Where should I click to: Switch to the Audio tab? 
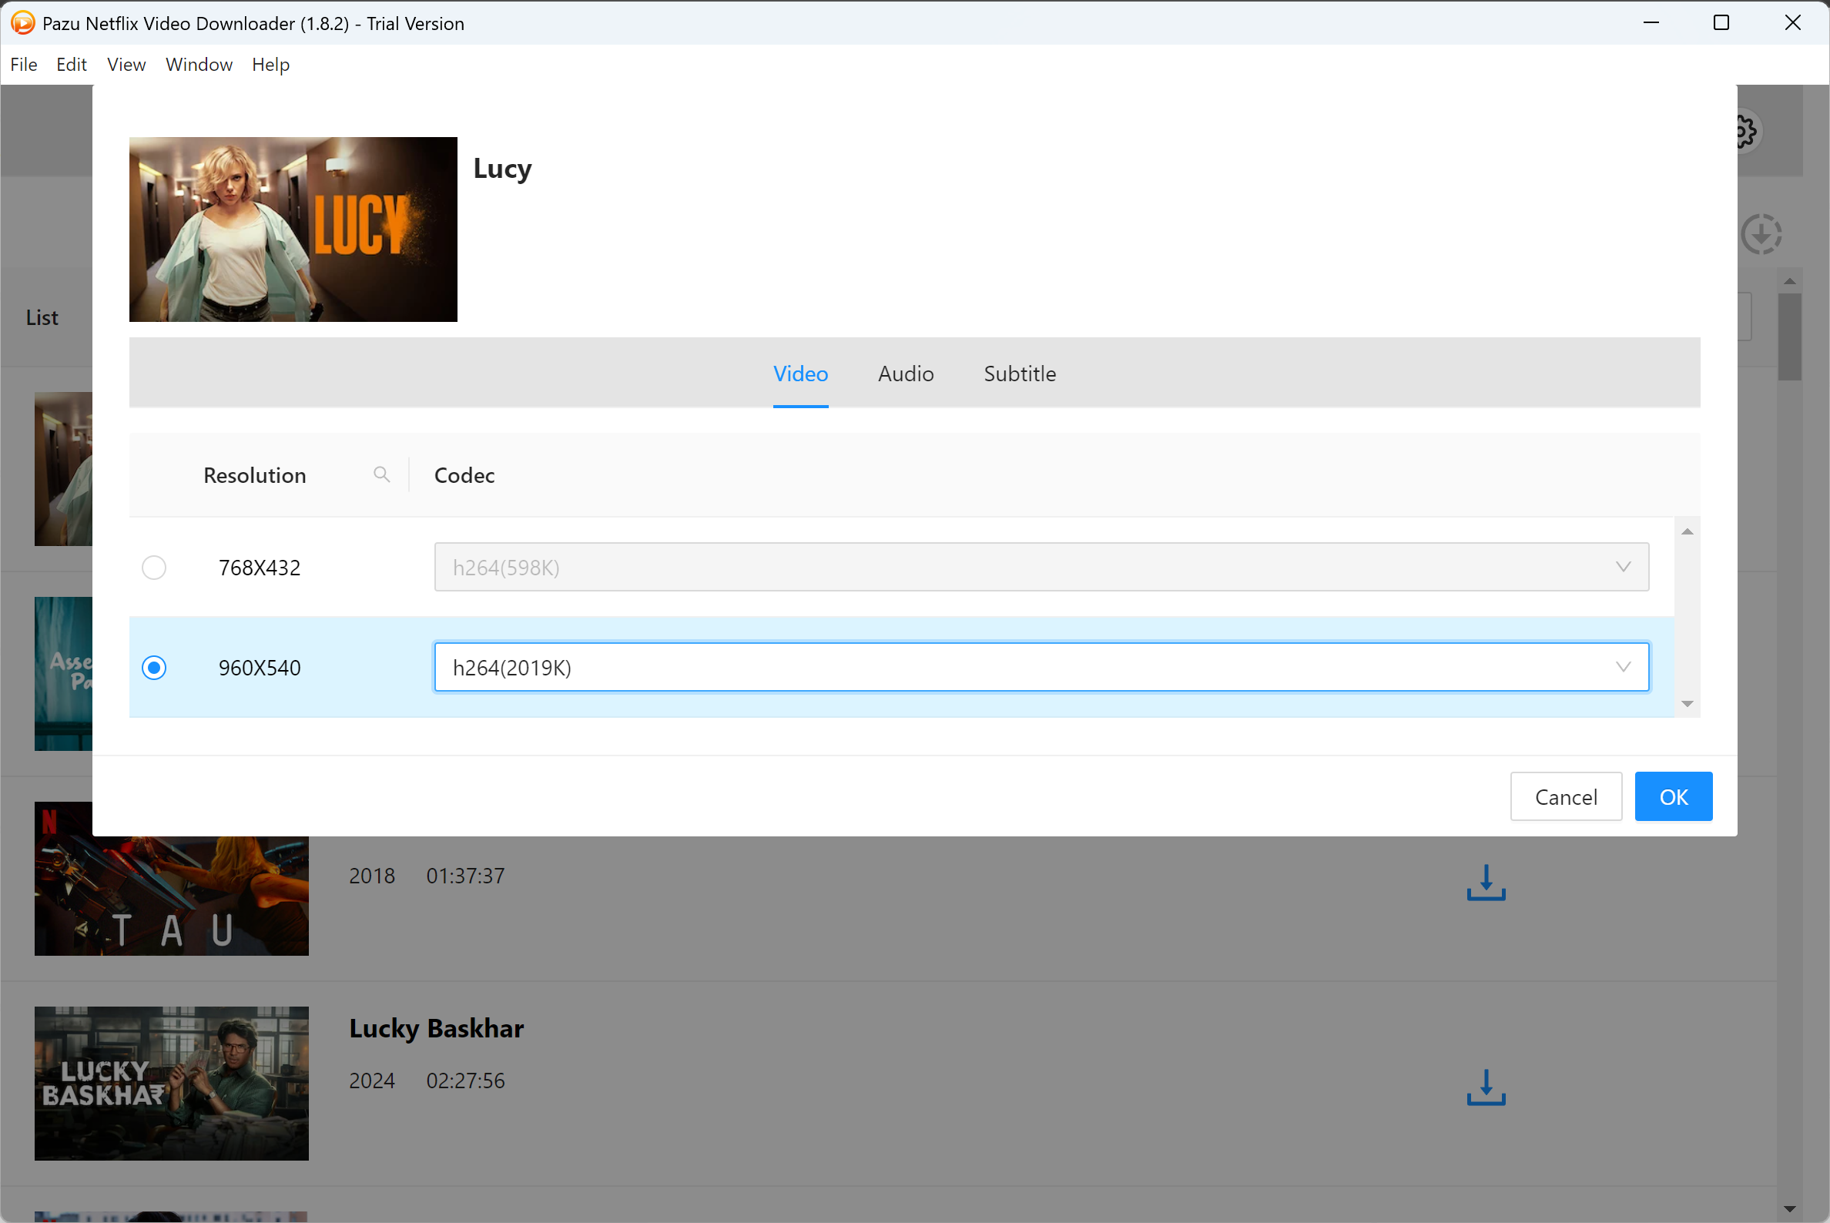click(906, 374)
